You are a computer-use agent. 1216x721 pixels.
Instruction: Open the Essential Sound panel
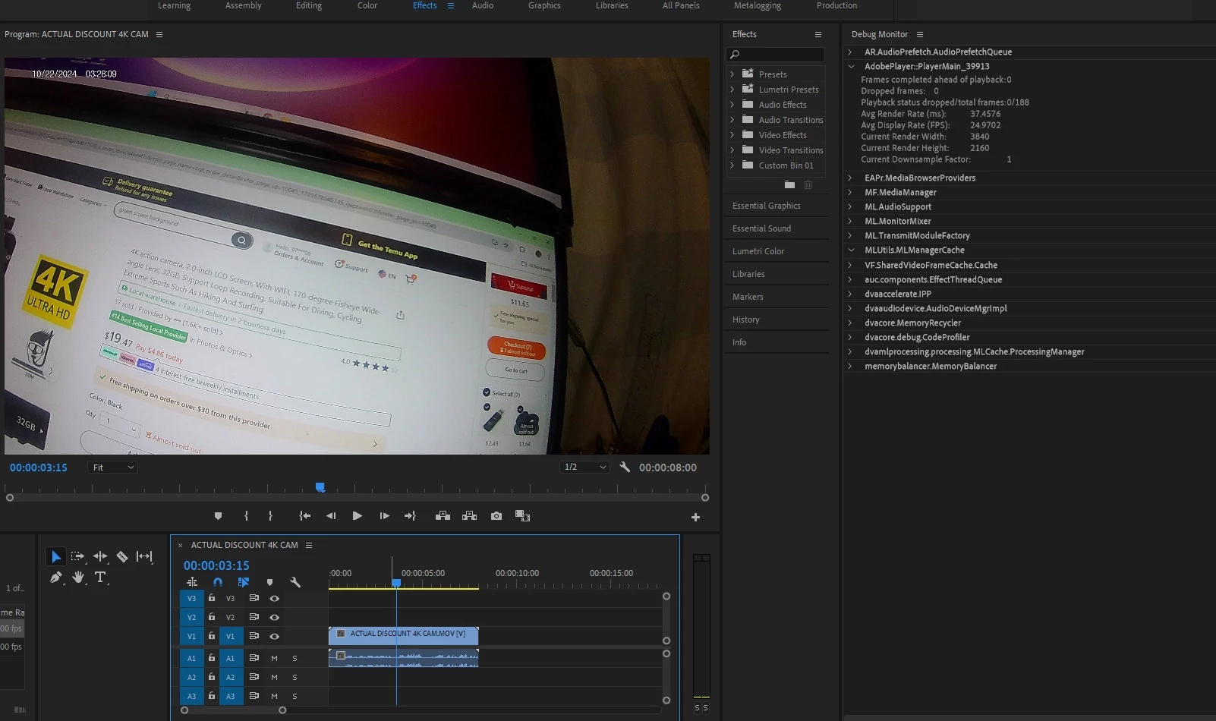coord(761,228)
